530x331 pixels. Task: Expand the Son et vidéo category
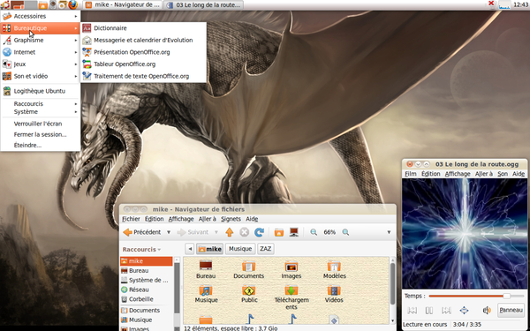point(41,76)
